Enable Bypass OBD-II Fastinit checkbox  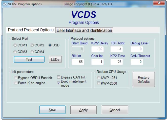pos(15,78)
